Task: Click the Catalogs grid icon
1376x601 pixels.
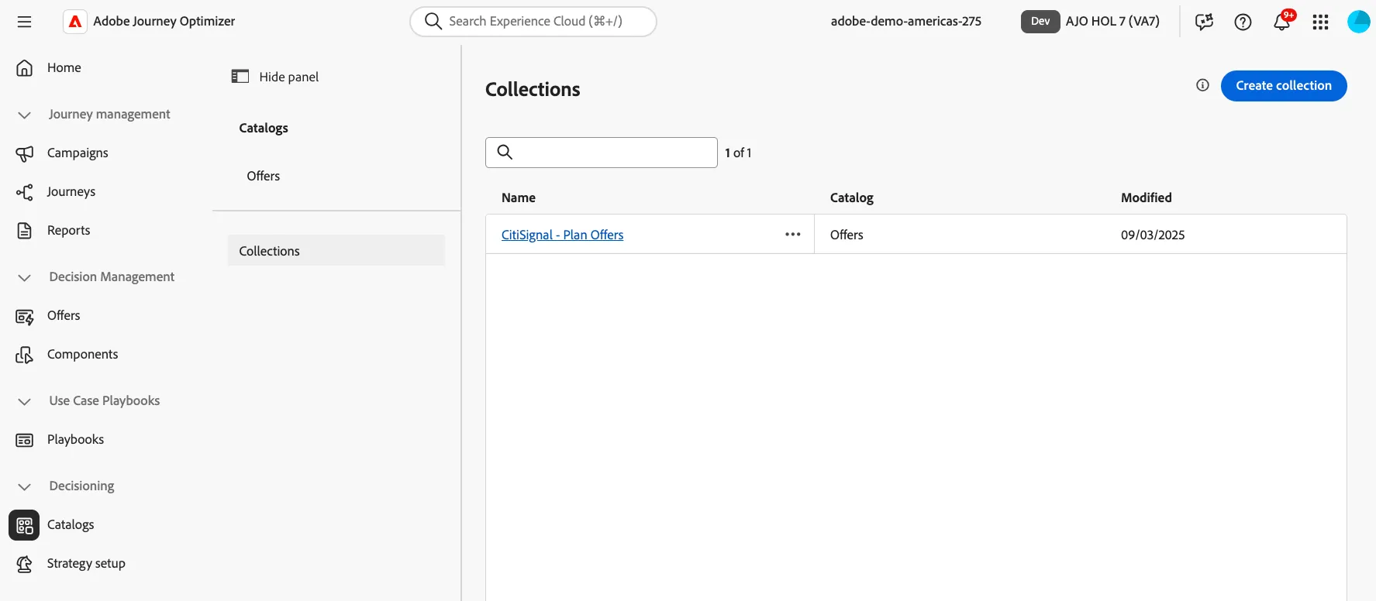Action: point(24,525)
